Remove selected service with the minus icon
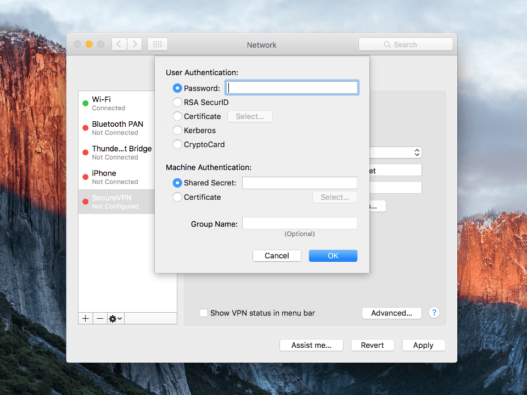The height and width of the screenshot is (395, 527). click(100, 318)
